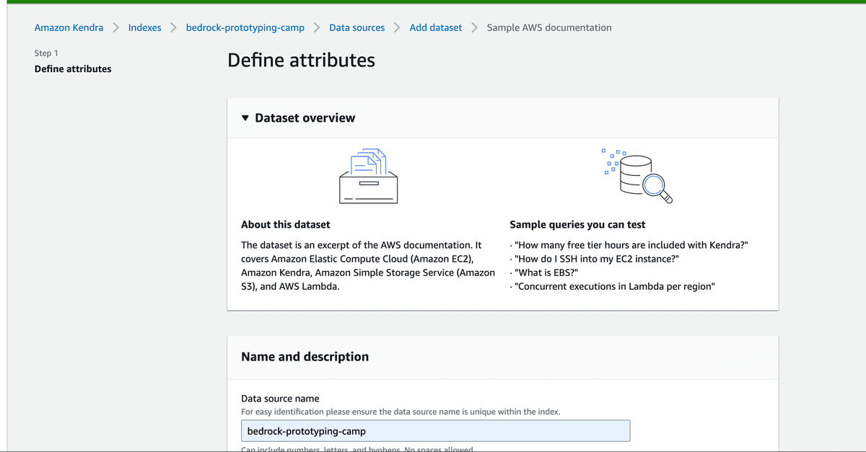Click chevron after bedrock-prototyping-camp breadcrumb

pyautogui.click(x=317, y=28)
